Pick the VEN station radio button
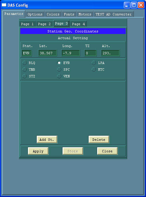The width and height of the screenshot is (146, 197). [59, 76]
